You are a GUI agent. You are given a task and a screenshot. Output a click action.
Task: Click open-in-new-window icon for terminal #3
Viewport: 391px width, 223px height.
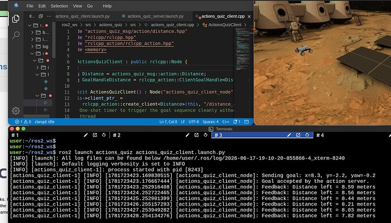298,135
